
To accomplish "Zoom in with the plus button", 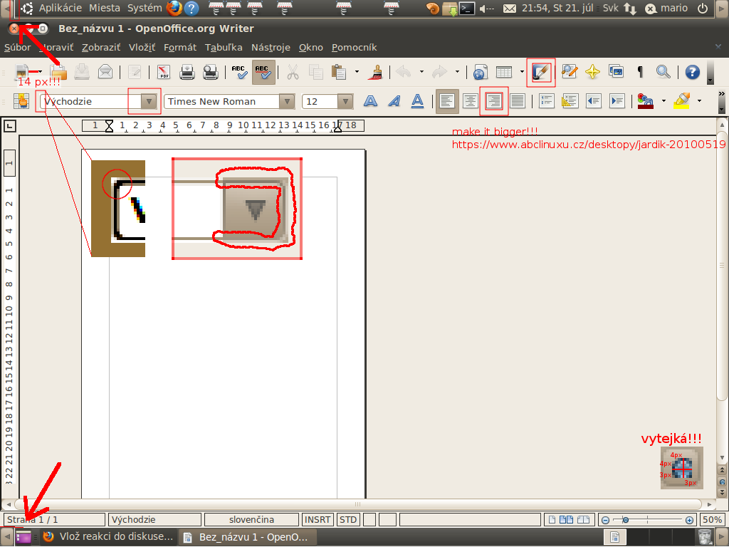I will point(689,520).
